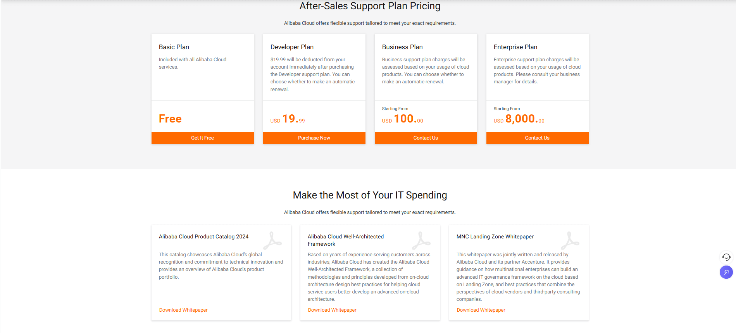
Task: Click the USD 8,000.00 Enterprise price
Action: tap(519, 119)
